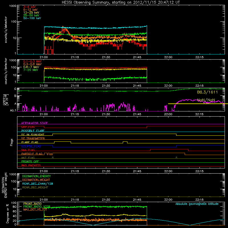Click the Degrees or % axis title
This screenshot has width=228, height=228.
(x=7, y=213)
